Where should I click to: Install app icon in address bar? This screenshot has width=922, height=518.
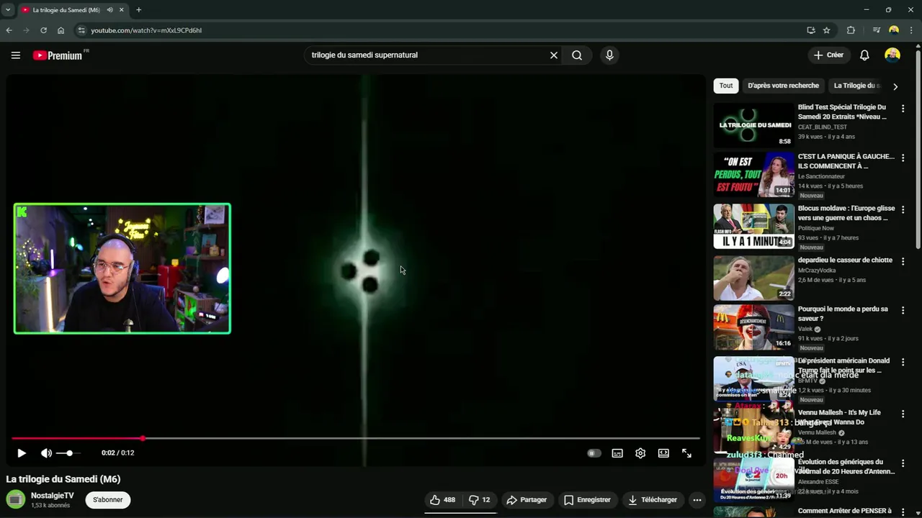(x=811, y=30)
